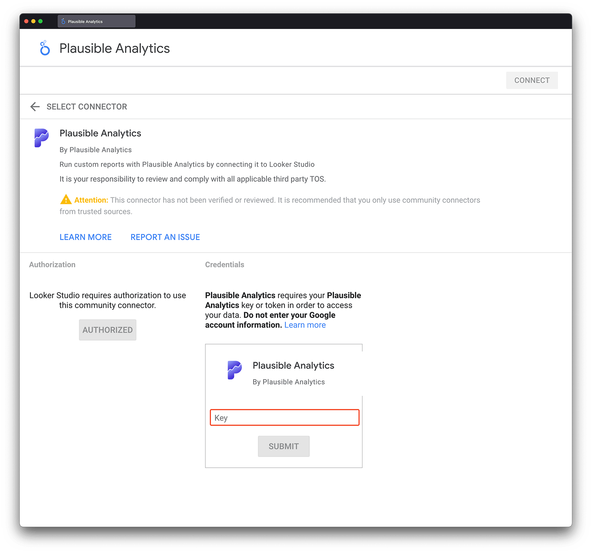Open the Select Connector navigation

click(87, 107)
